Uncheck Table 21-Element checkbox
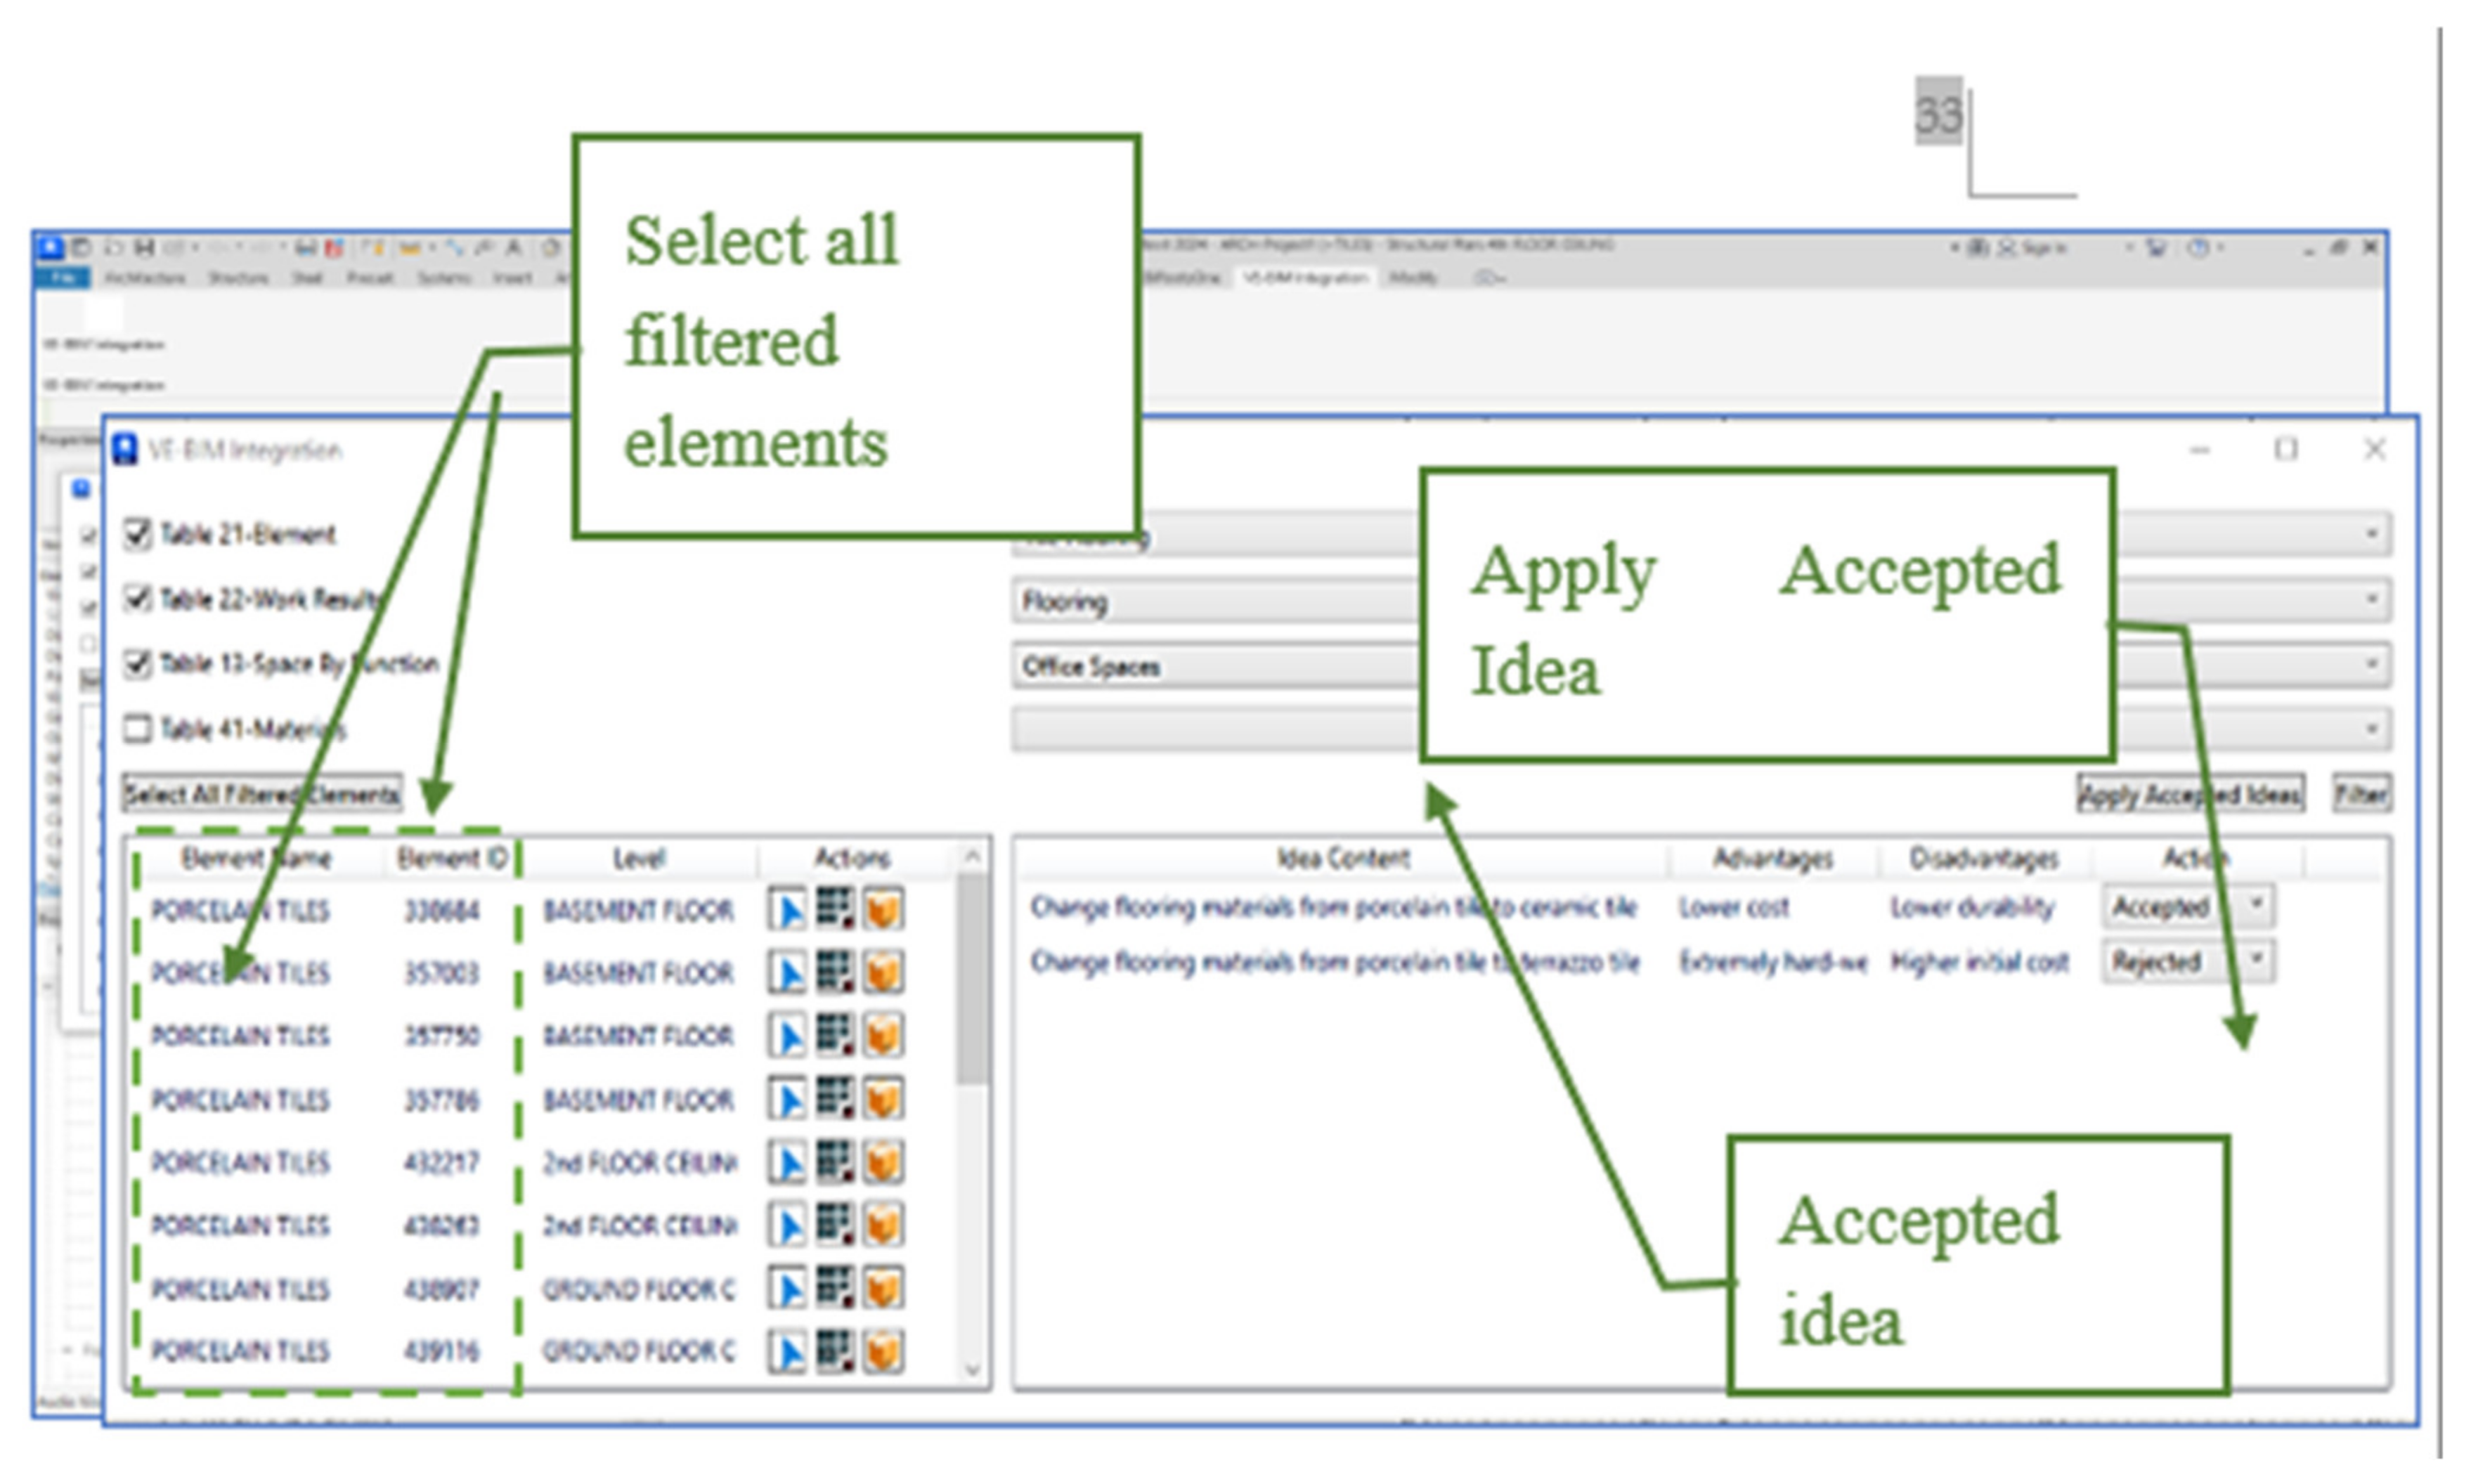 pos(137,534)
